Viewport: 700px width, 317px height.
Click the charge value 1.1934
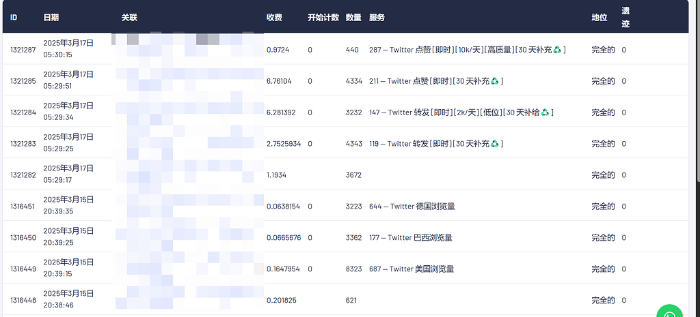276,175
